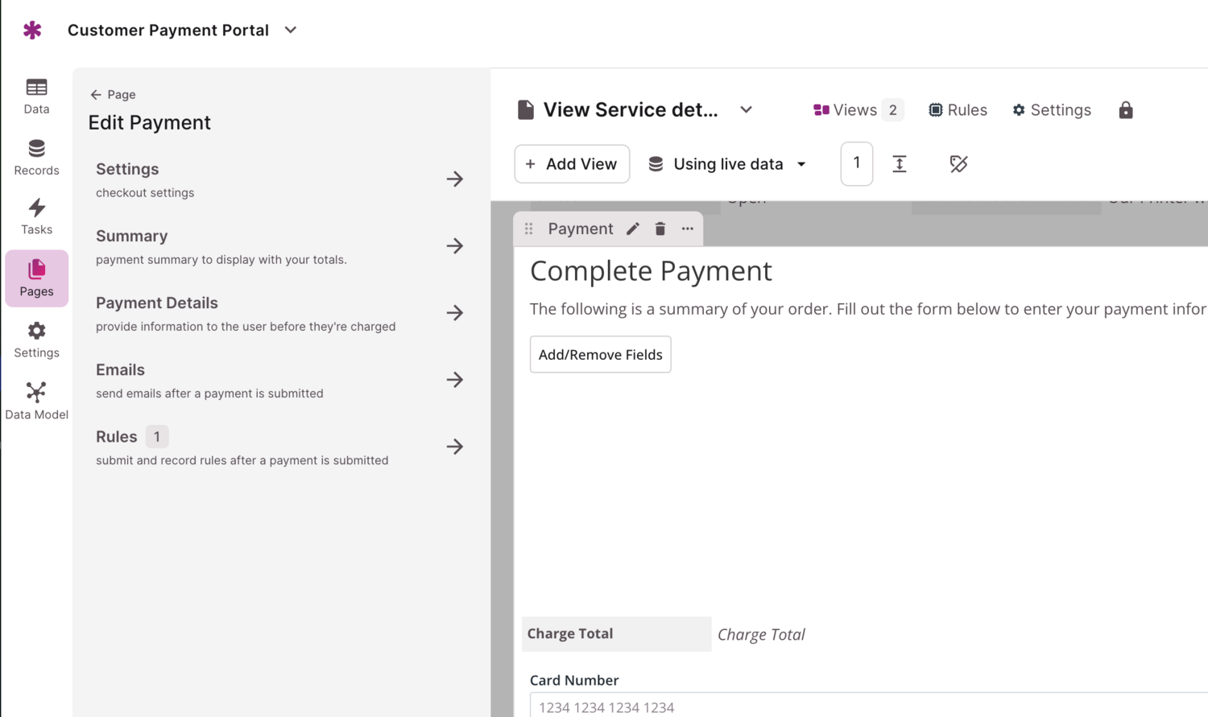Click the Add View button

click(x=572, y=163)
